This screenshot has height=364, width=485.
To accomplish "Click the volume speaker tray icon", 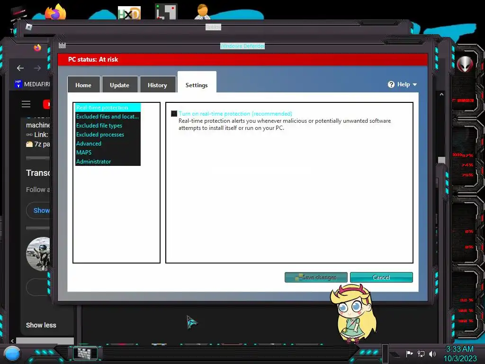I will point(432,354).
